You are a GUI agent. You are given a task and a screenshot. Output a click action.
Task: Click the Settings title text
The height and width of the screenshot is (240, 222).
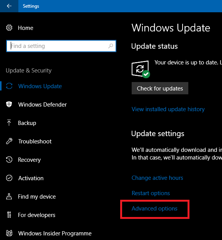click(x=31, y=6)
